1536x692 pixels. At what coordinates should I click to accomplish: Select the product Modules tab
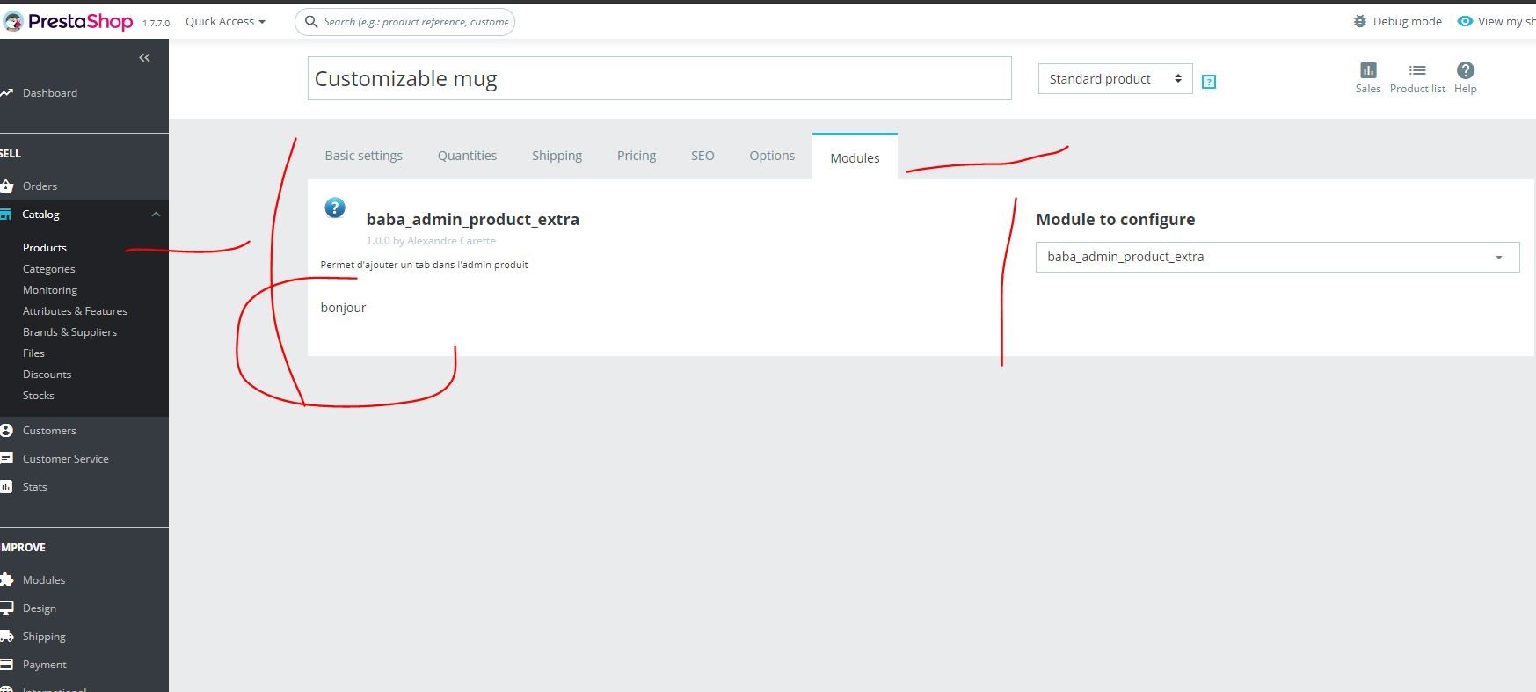[x=855, y=158]
